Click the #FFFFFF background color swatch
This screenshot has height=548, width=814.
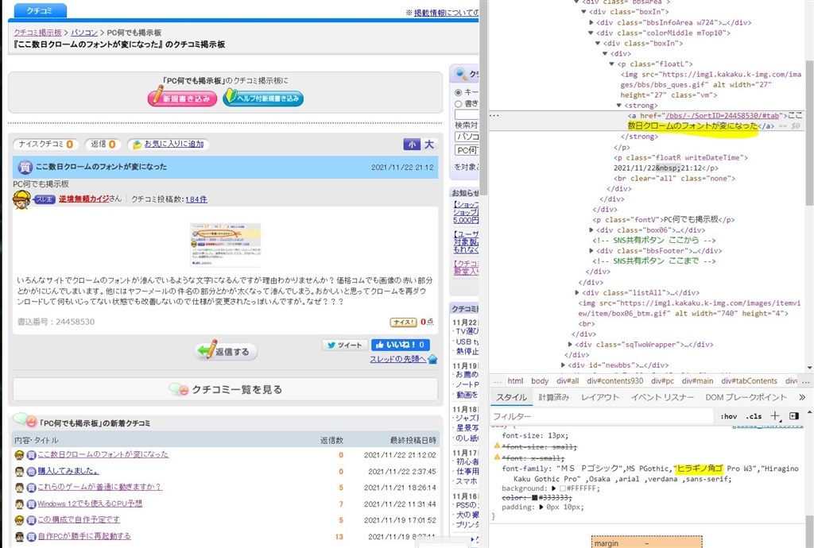(562, 488)
